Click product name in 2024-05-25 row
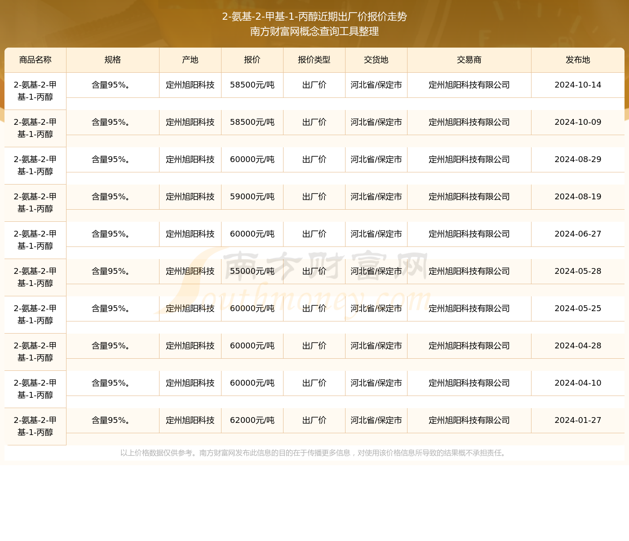The width and height of the screenshot is (629, 541). point(35,315)
